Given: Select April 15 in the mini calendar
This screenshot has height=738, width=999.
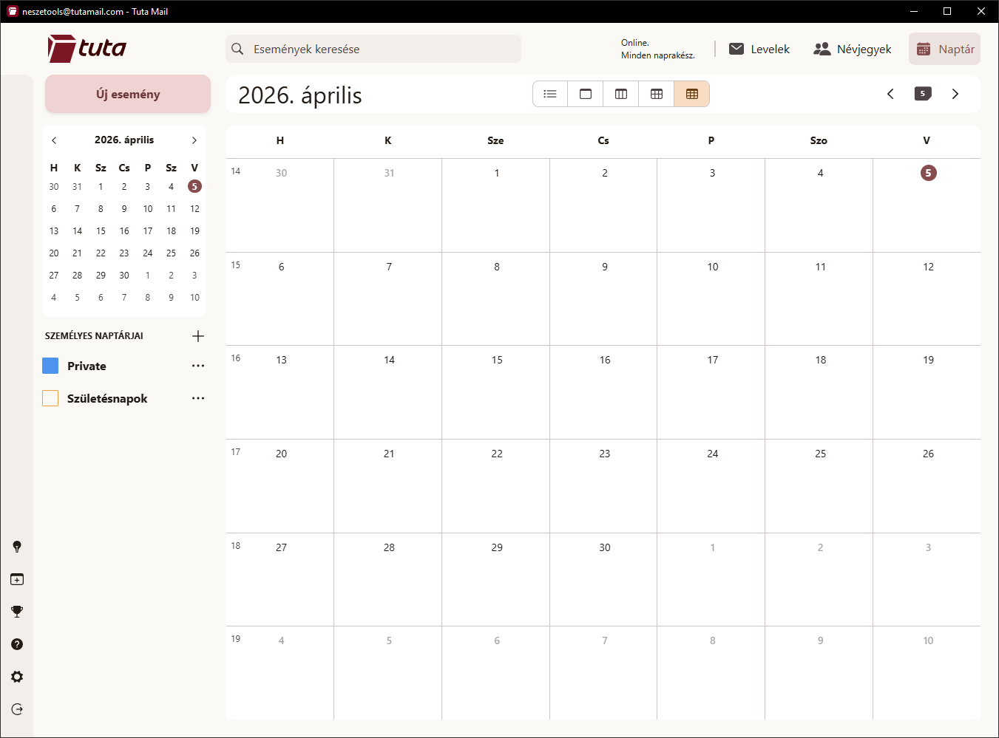Looking at the screenshot, I should (101, 230).
